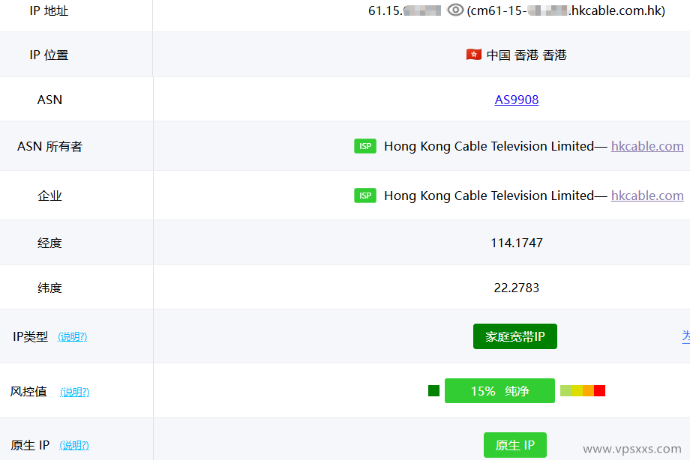
Task: Click the latitude value 22.2783
Action: point(516,288)
